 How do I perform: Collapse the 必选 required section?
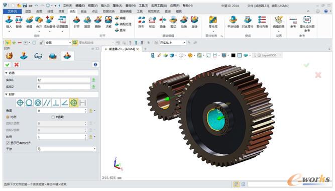tap(7, 73)
